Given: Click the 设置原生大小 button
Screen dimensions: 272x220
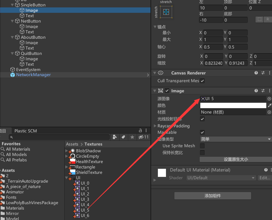Looking at the screenshot, I should pos(235,159).
